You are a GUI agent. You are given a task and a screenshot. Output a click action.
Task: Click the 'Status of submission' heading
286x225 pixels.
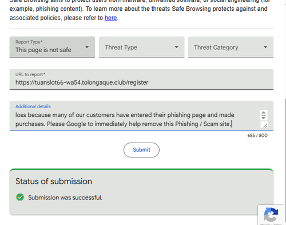tap(54, 181)
